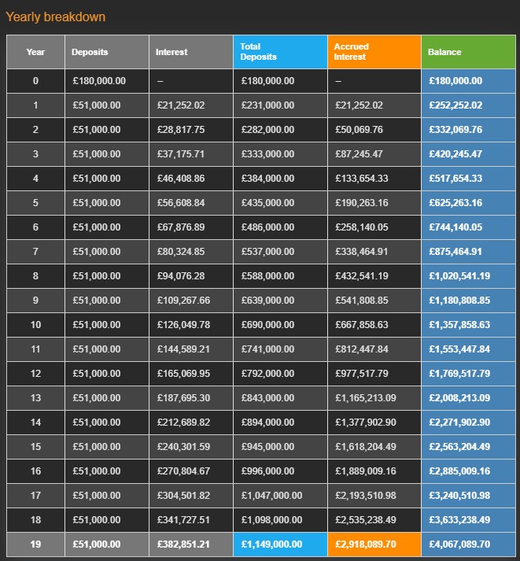The height and width of the screenshot is (561, 520).
Task: Click interest value £144,589.21
Action: 183,349
